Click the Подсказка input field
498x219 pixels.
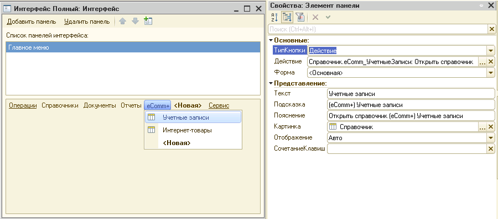411,105
